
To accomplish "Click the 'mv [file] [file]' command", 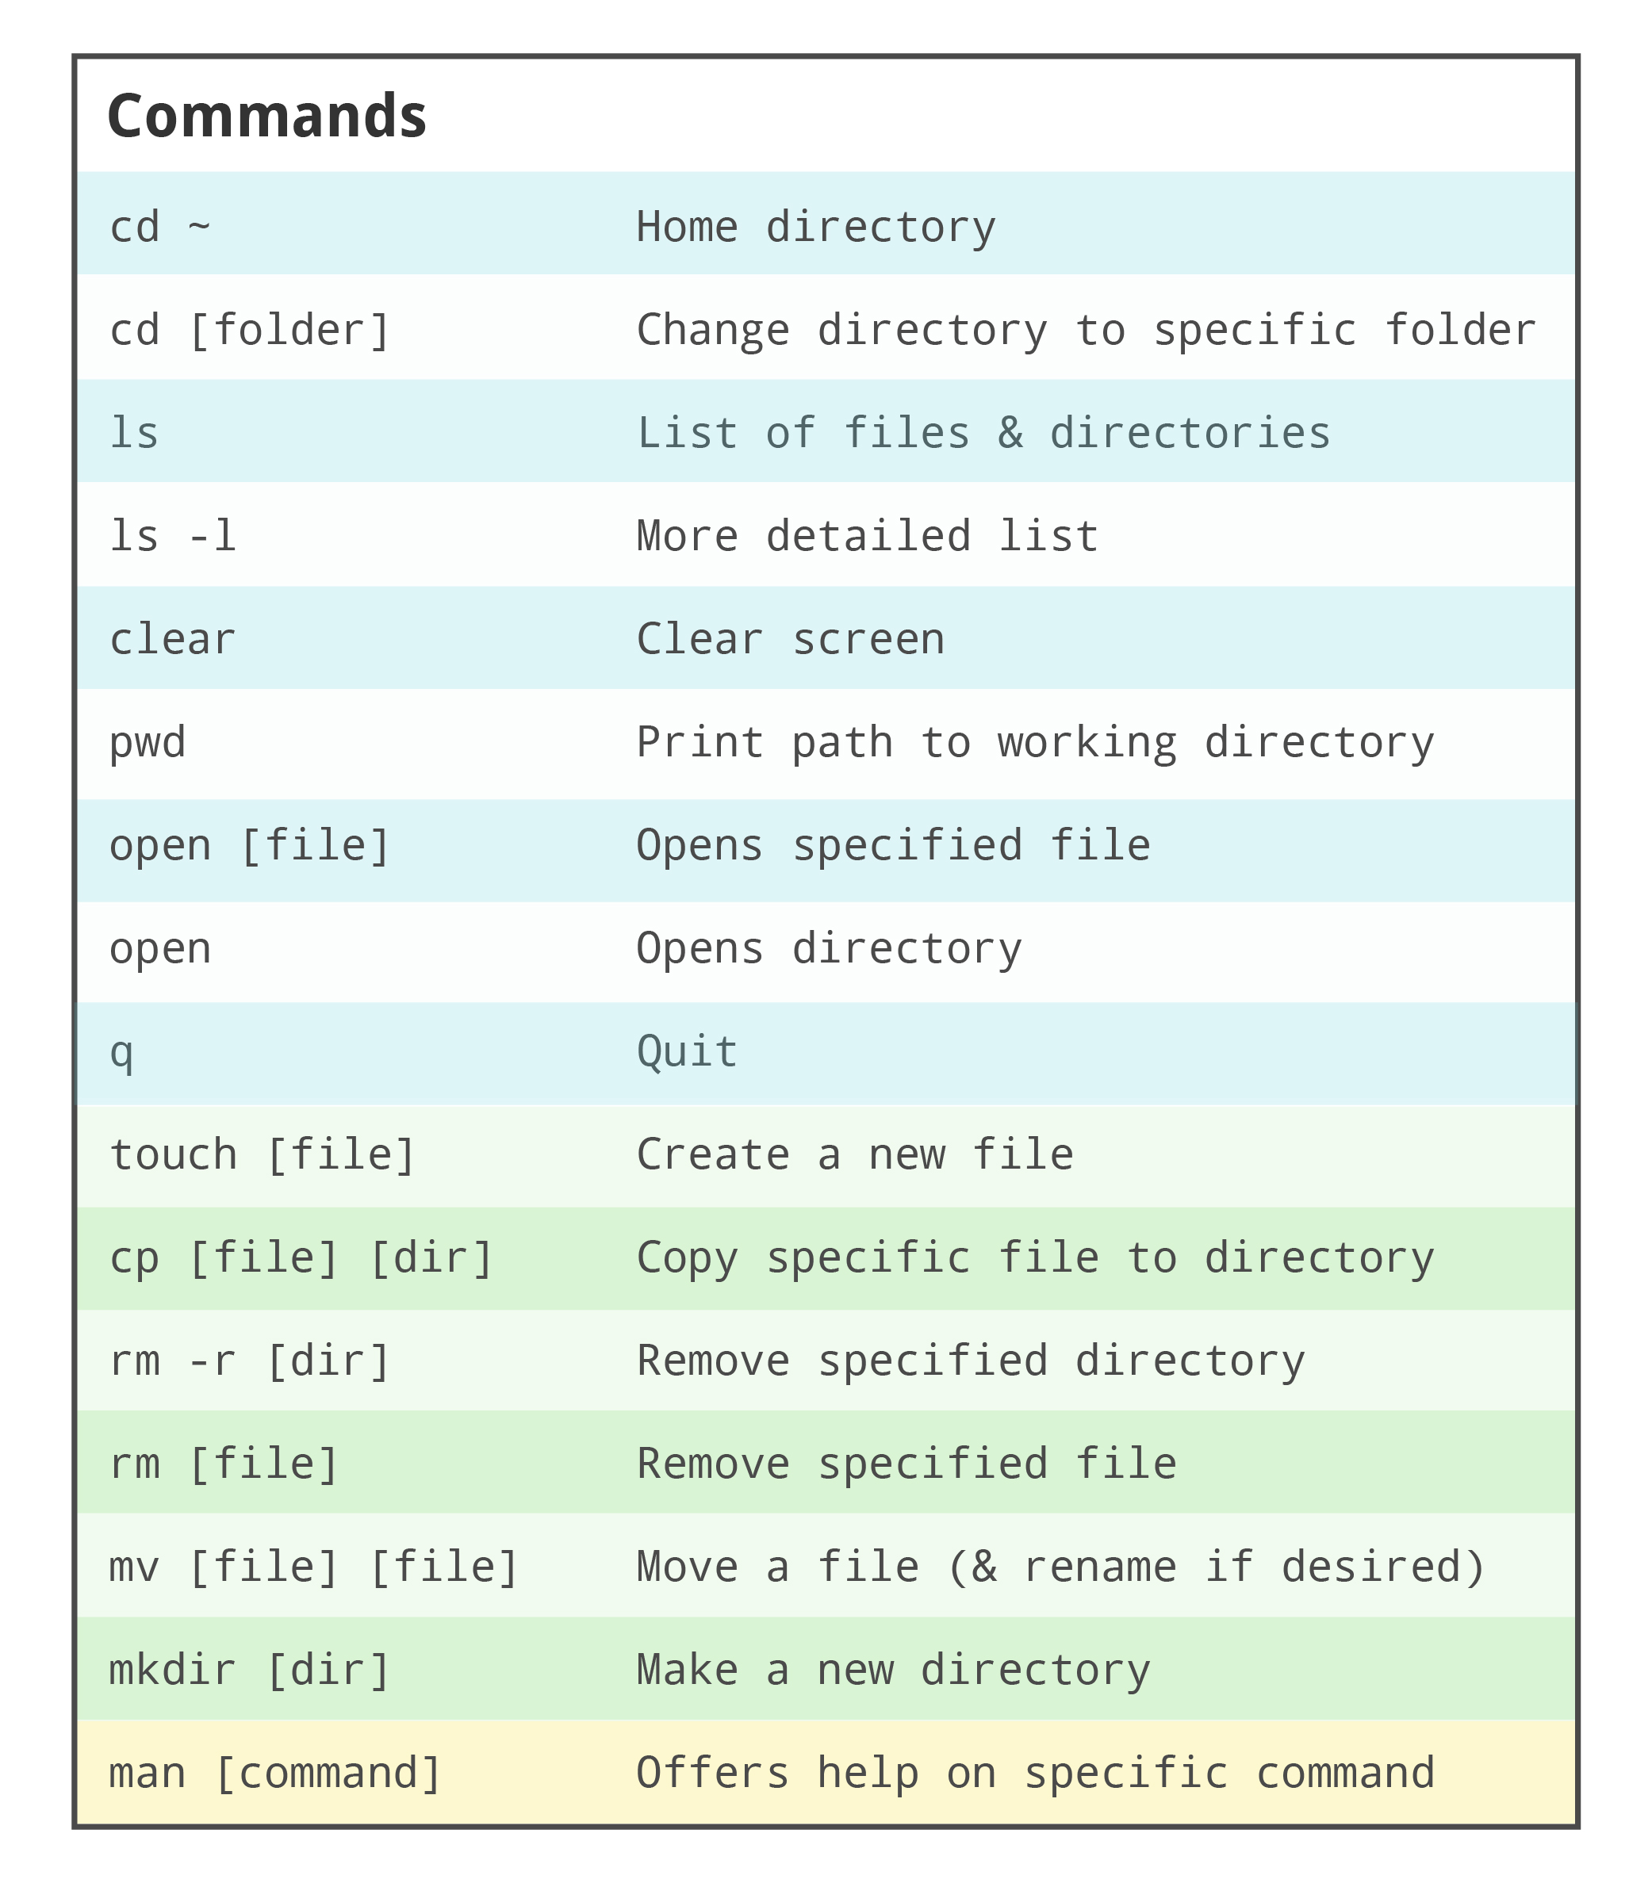I will tap(314, 1568).
